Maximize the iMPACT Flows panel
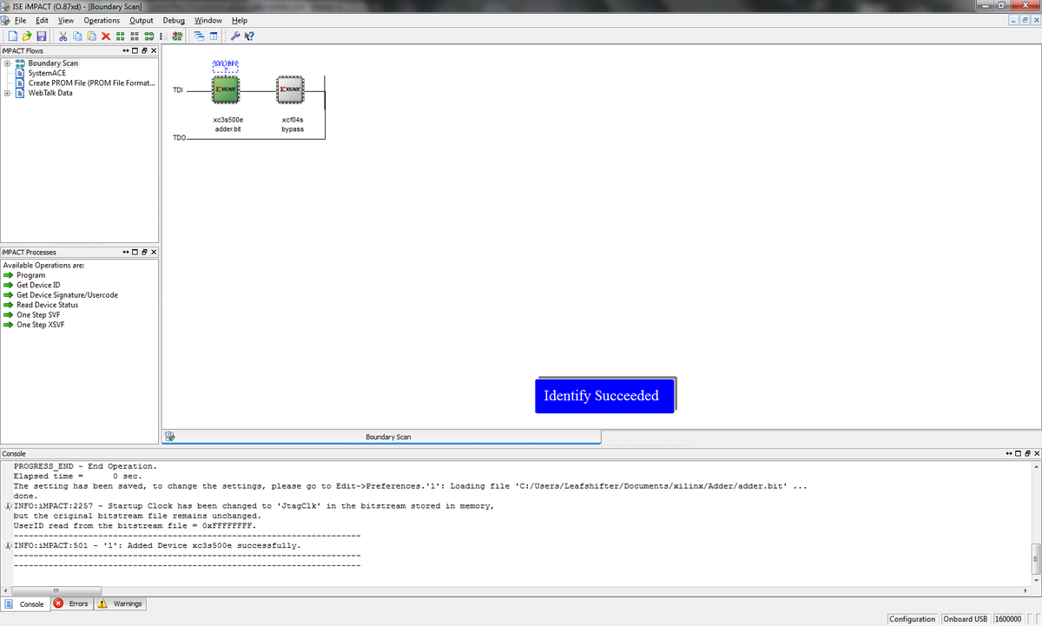 click(x=135, y=50)
